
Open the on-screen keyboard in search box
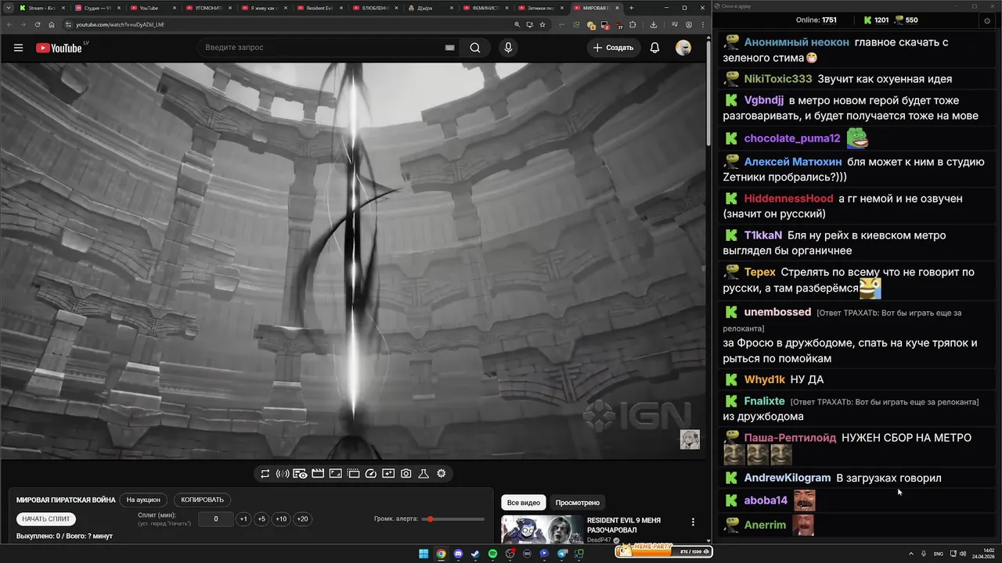click(x=450, y=48)
